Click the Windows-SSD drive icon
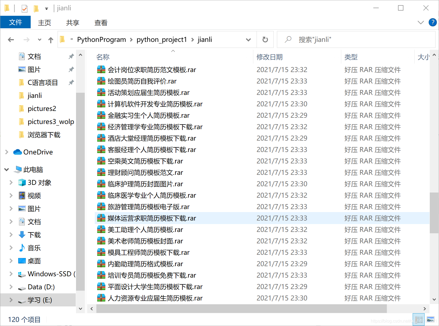Image resolution: width=439 pixels, height=326 pixels. pos(22,274)
